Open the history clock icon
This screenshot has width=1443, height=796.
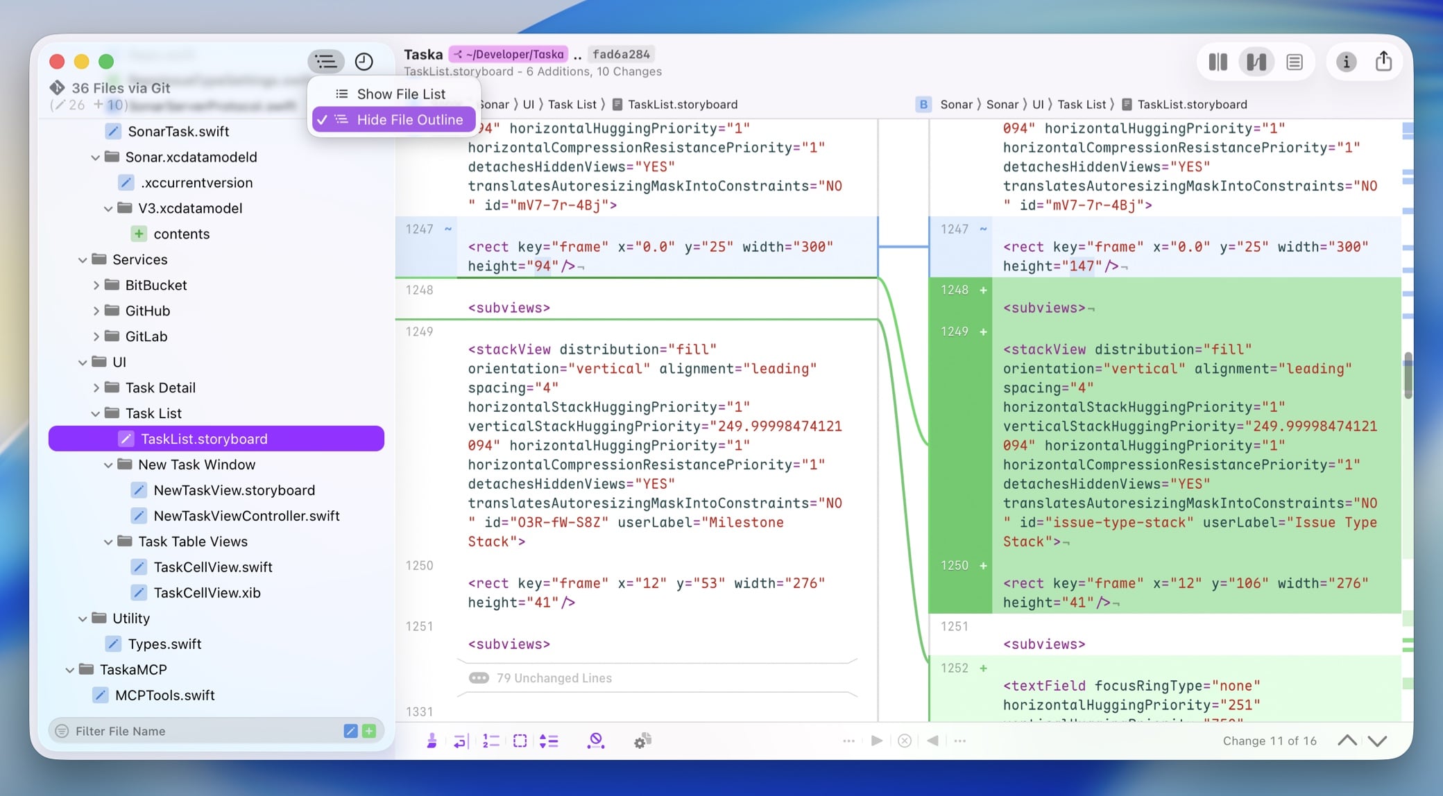pos(364,62)
